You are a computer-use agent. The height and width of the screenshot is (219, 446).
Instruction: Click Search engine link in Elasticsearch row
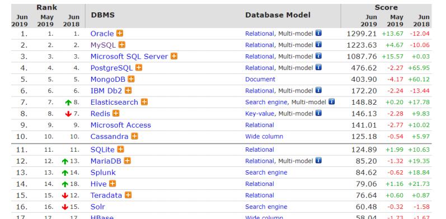coord(266,102)
